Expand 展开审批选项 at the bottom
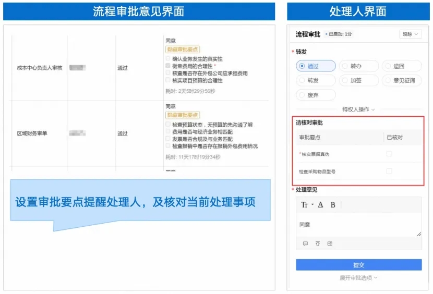This screenshot has height=294, width=433. [358, 278]
